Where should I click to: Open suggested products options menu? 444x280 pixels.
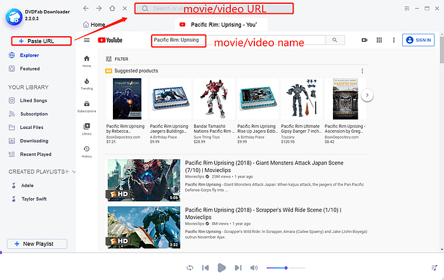pyautogui.click(x=362, y=71)
